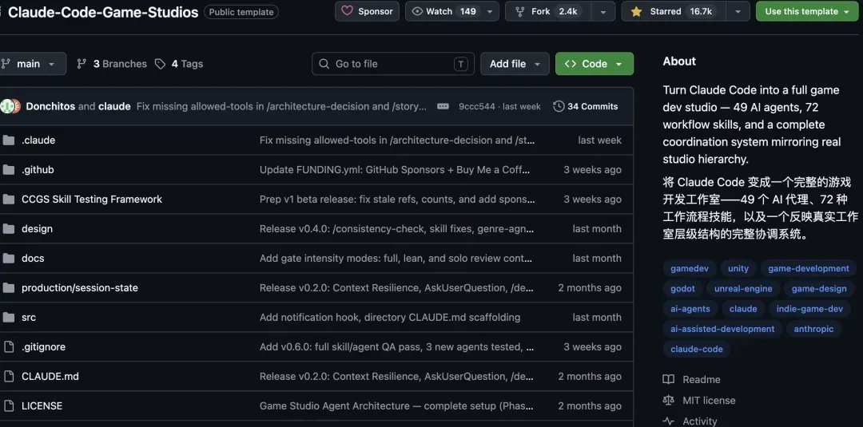Open 'Update FUNDING.yml' commit message
Viewport: 863px width, 427px height.
pyautogui.click(x=396, y=170)
